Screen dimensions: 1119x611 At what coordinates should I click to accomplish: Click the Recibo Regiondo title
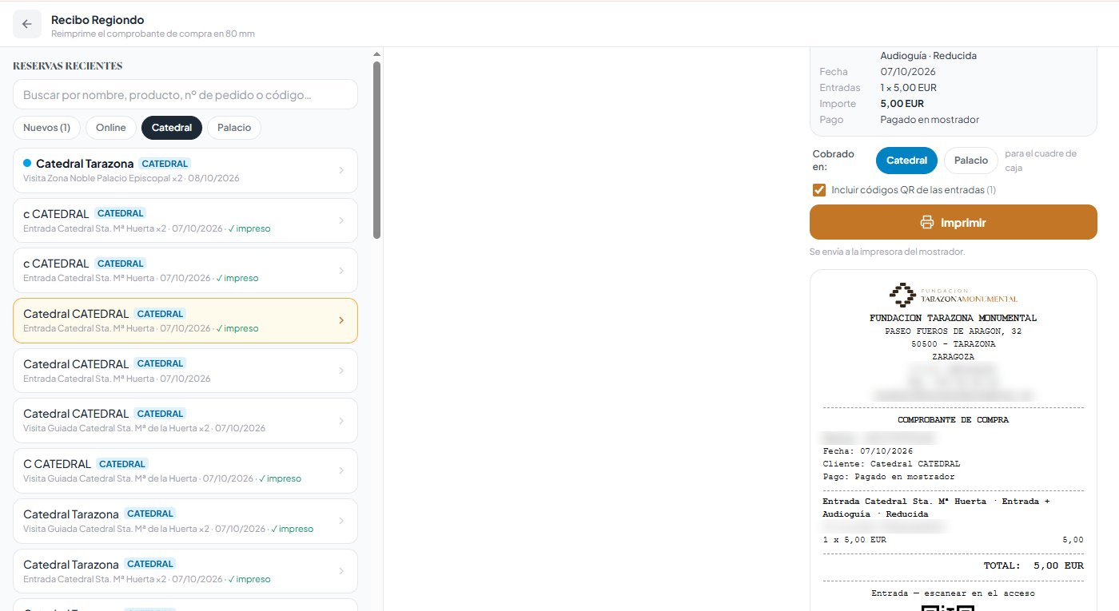98,19
